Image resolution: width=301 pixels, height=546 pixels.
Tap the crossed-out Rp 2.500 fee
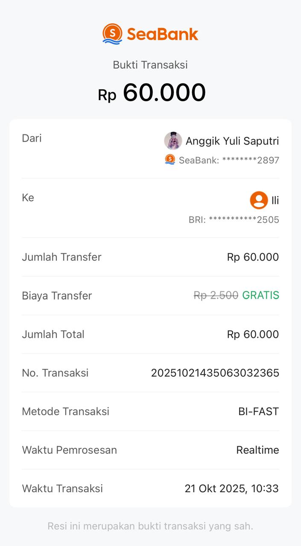216,295
